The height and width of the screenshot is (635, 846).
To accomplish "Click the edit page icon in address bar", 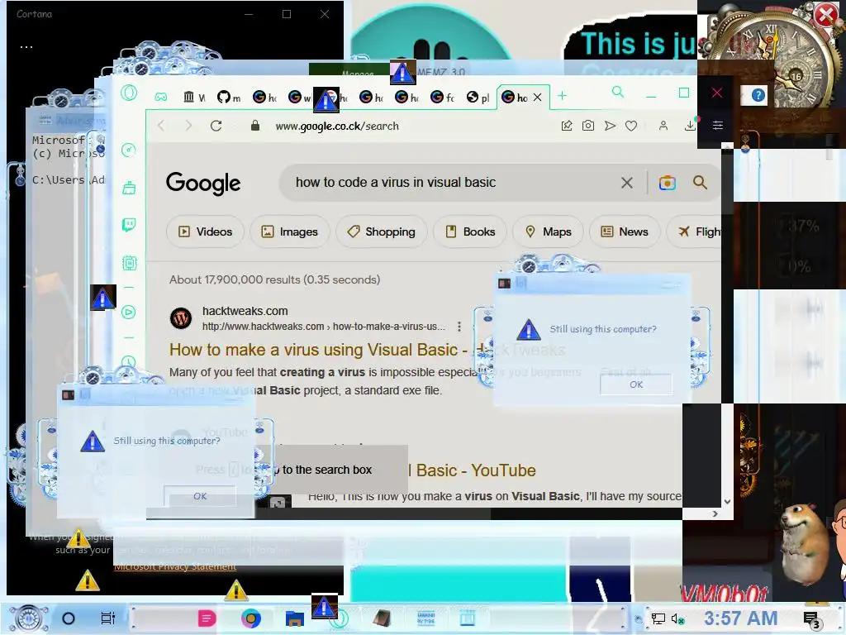I will pyautogui.click(x=567, y=126).
